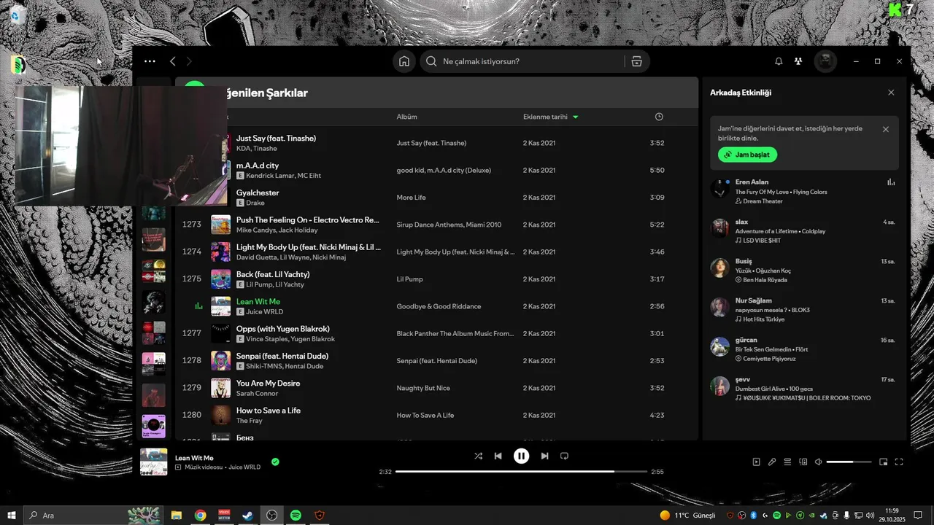This screenshot has height=525, width=934.
Task: Skip to the previous track
Action: [498, 456]
